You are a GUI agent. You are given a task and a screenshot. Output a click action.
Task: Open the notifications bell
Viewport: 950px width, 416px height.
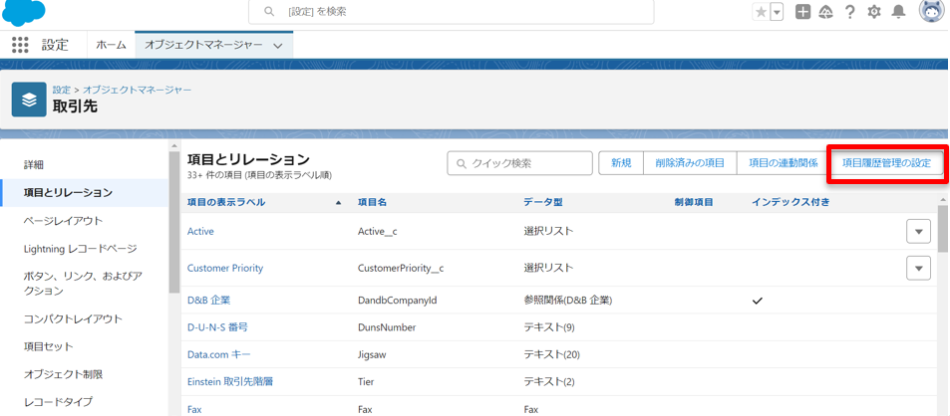898,12
